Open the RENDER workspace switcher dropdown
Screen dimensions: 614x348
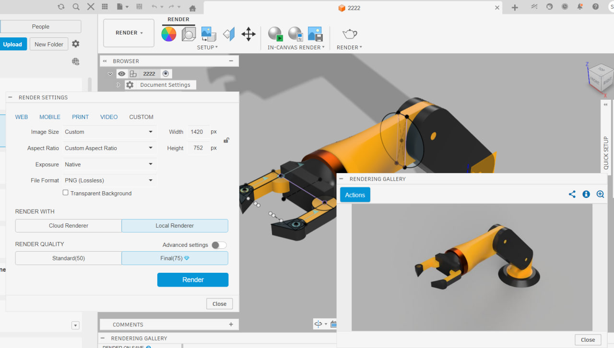(129, 33)
